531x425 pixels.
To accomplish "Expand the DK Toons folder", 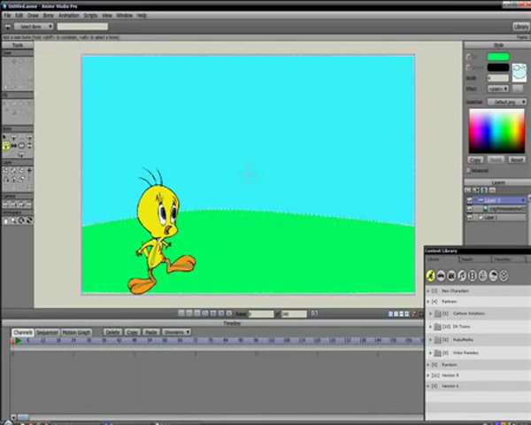I will (431, 327).
